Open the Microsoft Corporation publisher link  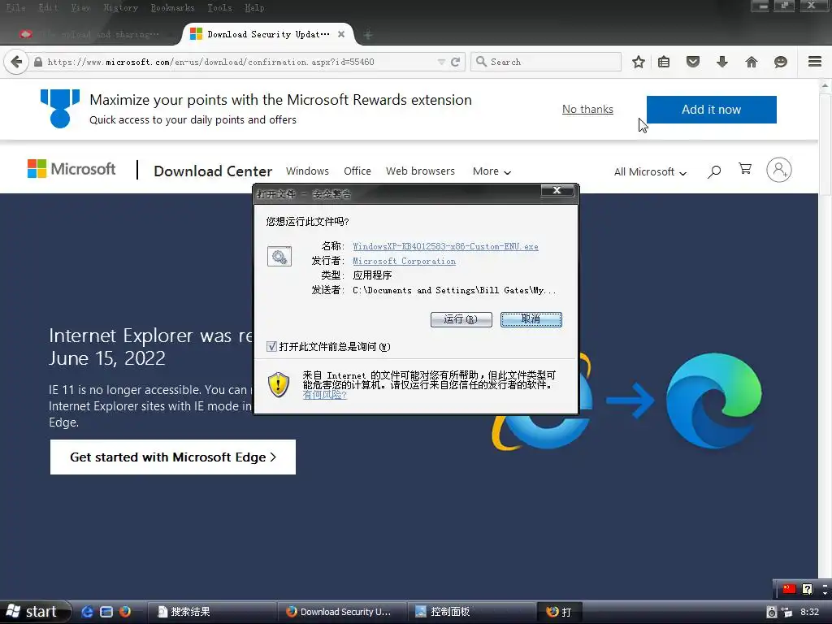pos(405,261)
